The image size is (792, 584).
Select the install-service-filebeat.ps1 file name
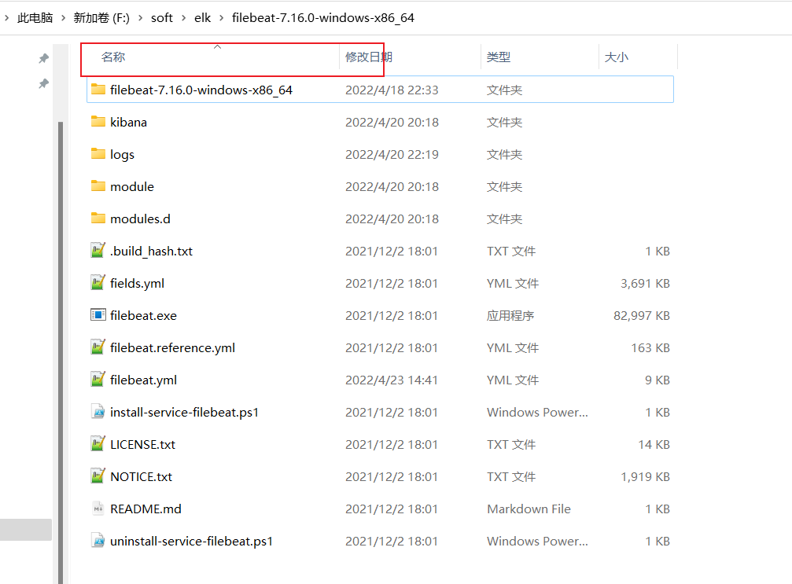(184, 413)
